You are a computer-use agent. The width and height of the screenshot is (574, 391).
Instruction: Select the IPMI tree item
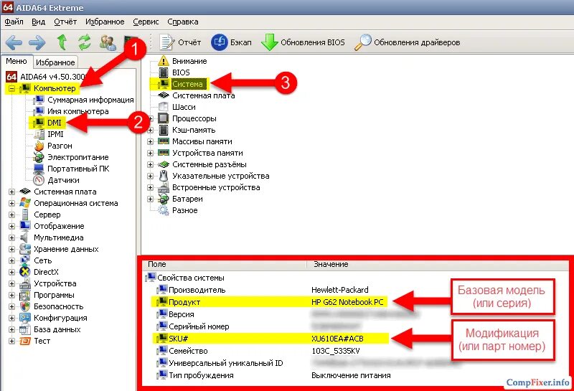55,134
